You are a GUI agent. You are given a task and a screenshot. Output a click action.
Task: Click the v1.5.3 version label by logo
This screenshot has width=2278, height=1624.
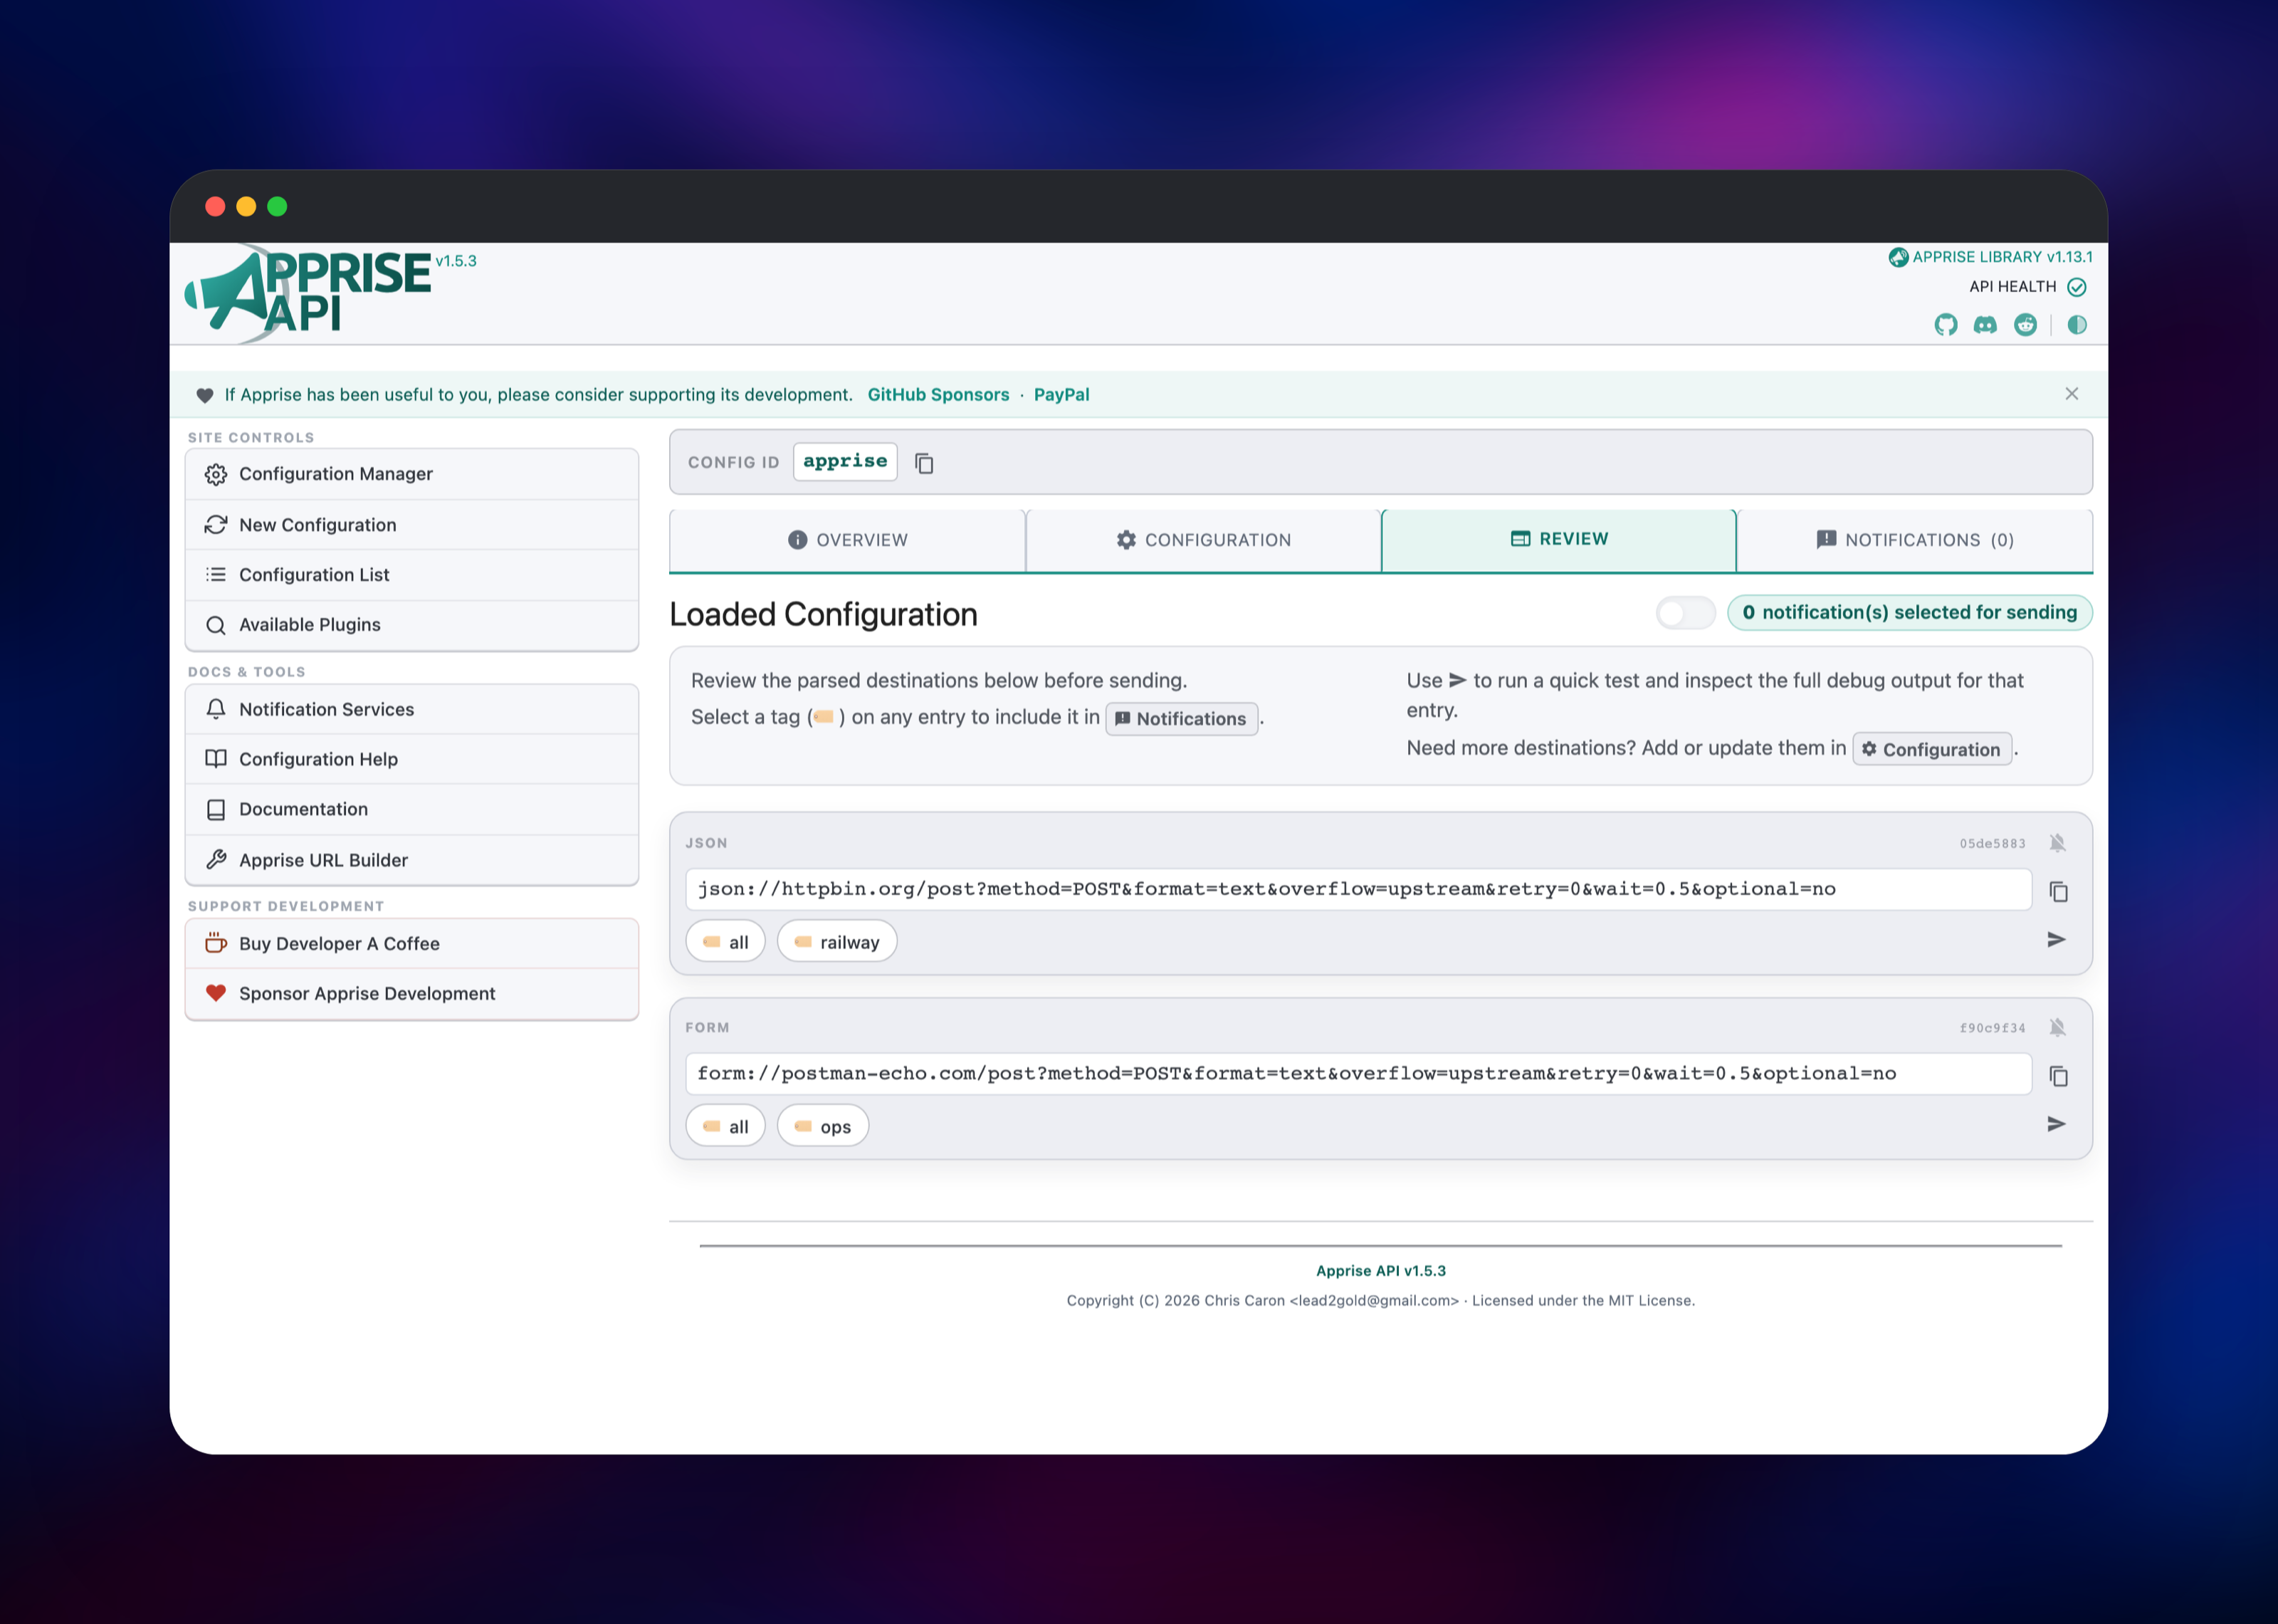tap(456, 261)
